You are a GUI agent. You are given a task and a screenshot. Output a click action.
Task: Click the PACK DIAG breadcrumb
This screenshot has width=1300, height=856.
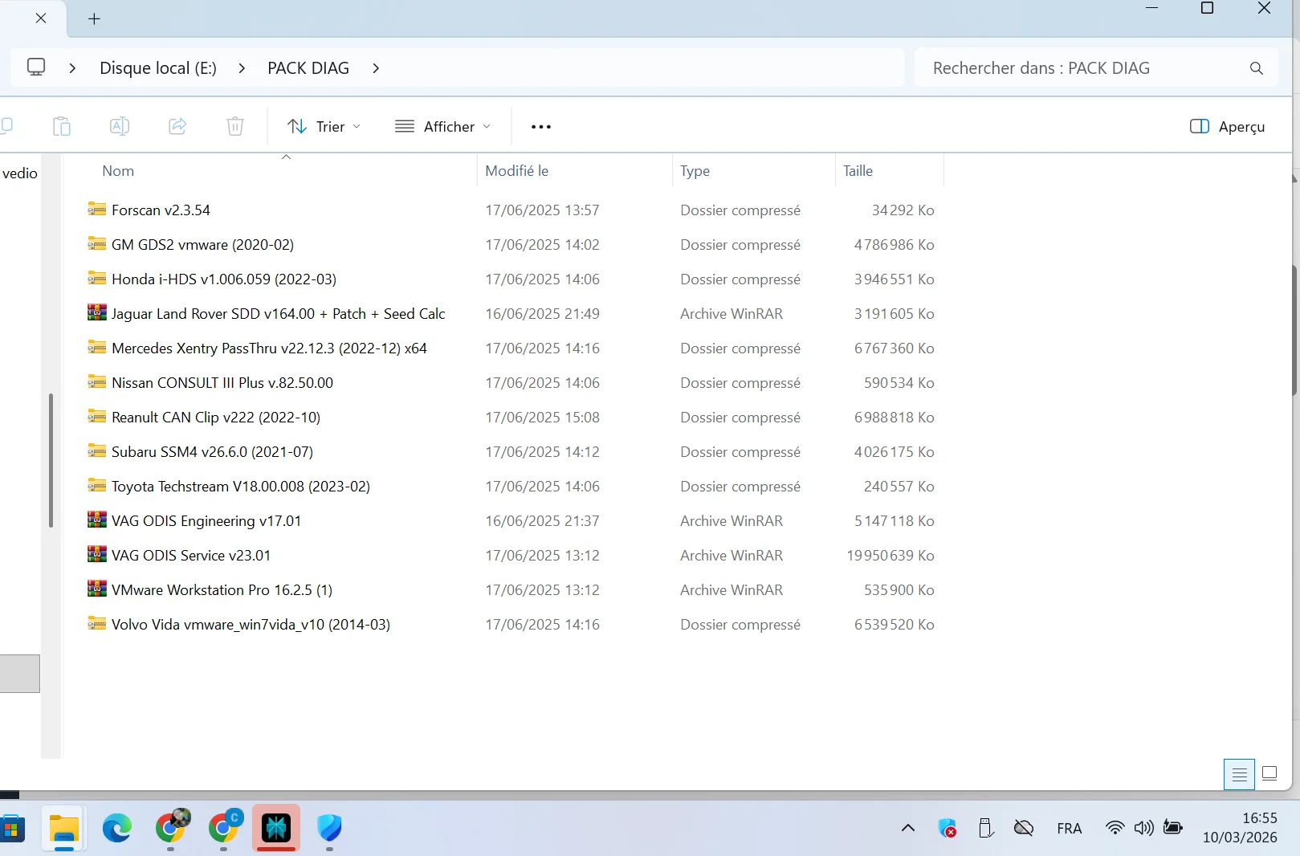[308, 68]
